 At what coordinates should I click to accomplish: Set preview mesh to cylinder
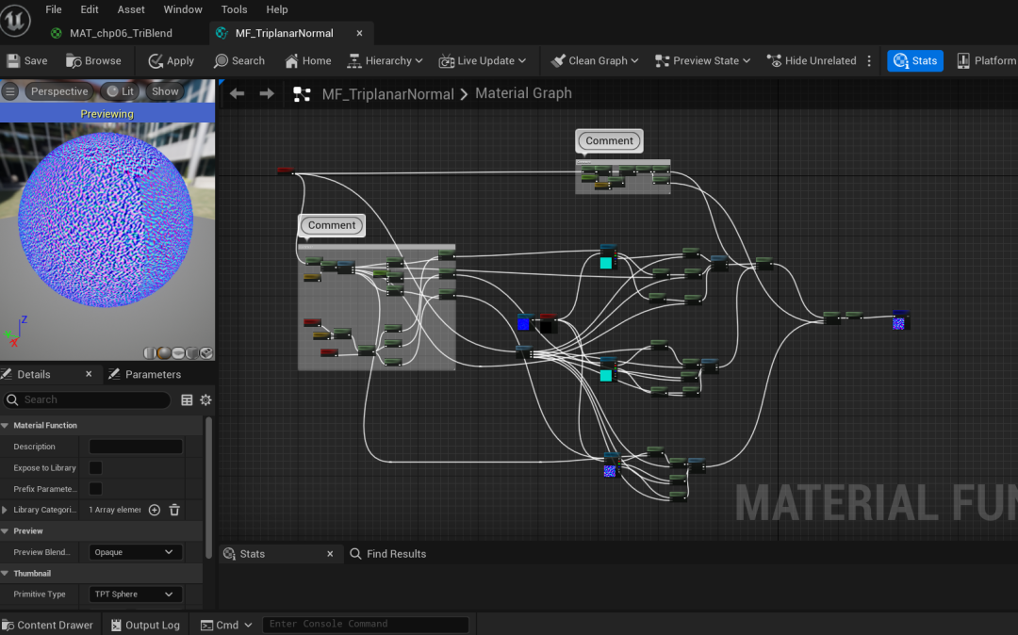click(150, 353)
